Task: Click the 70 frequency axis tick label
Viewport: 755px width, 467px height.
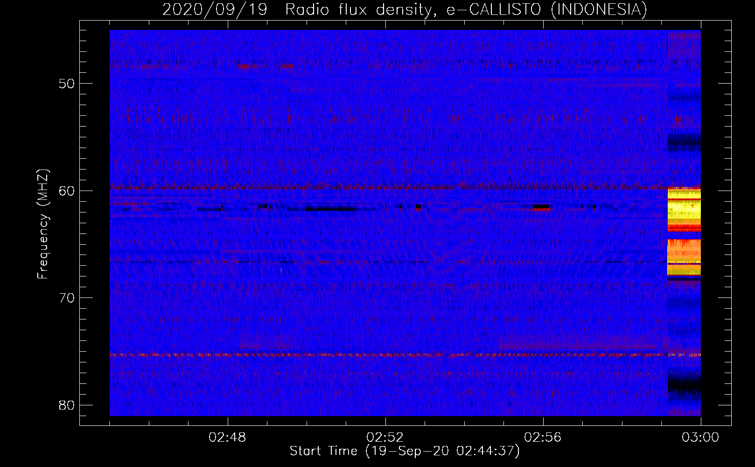Action: (67, 298)
